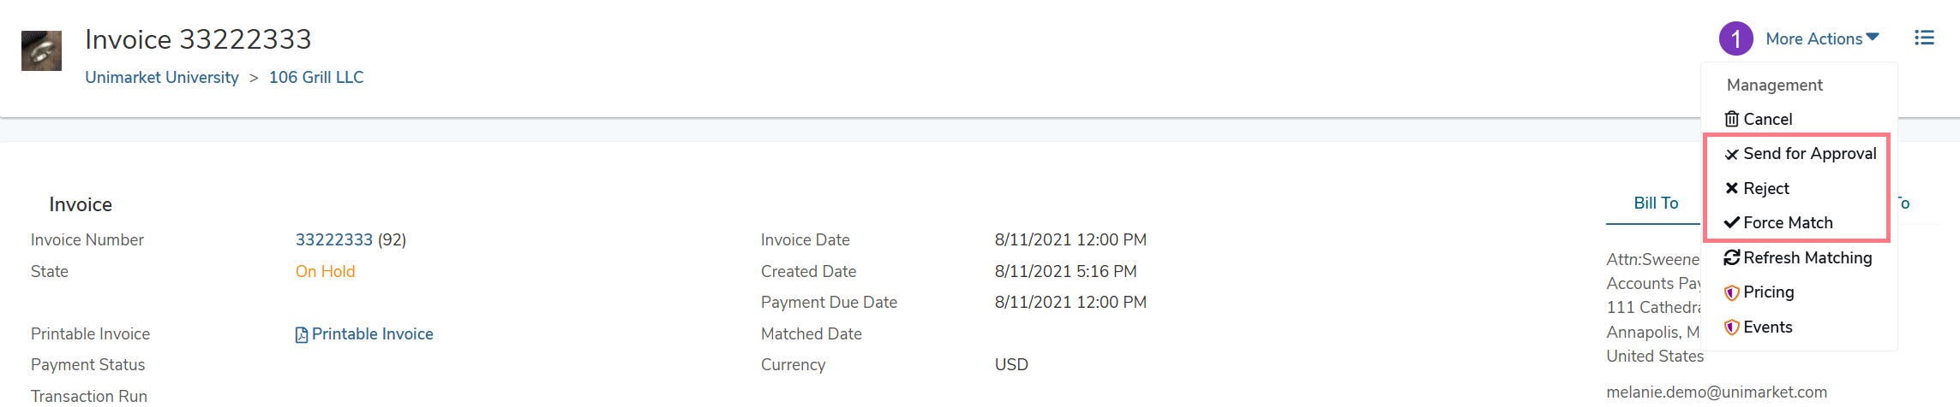Click the trash icon beside Cancel
Viewport: 1960px width, 407px height.
pyautogui.click(x=1732, y=119)
